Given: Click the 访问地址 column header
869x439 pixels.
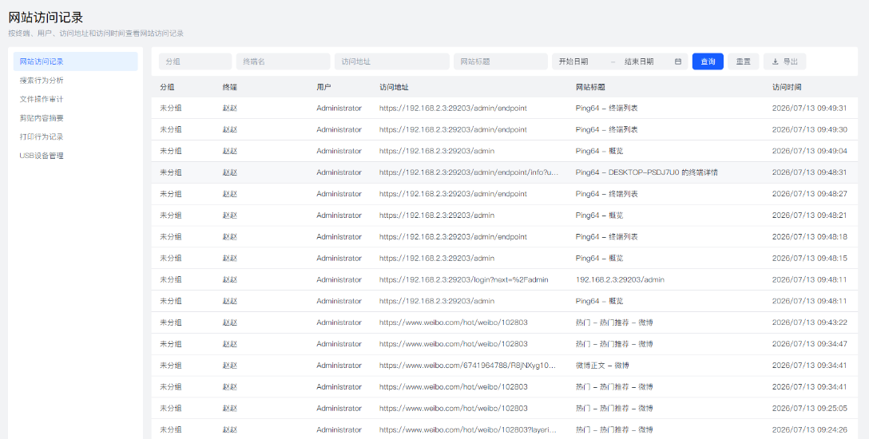Looking at the screenshot, I should 394,87.
